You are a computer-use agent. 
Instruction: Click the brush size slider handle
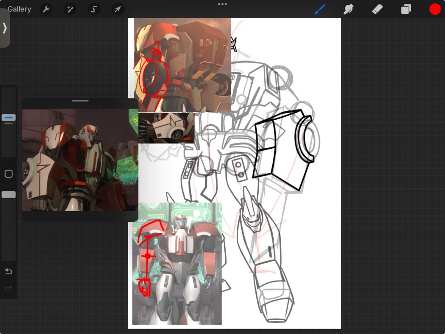click(8, 118)
